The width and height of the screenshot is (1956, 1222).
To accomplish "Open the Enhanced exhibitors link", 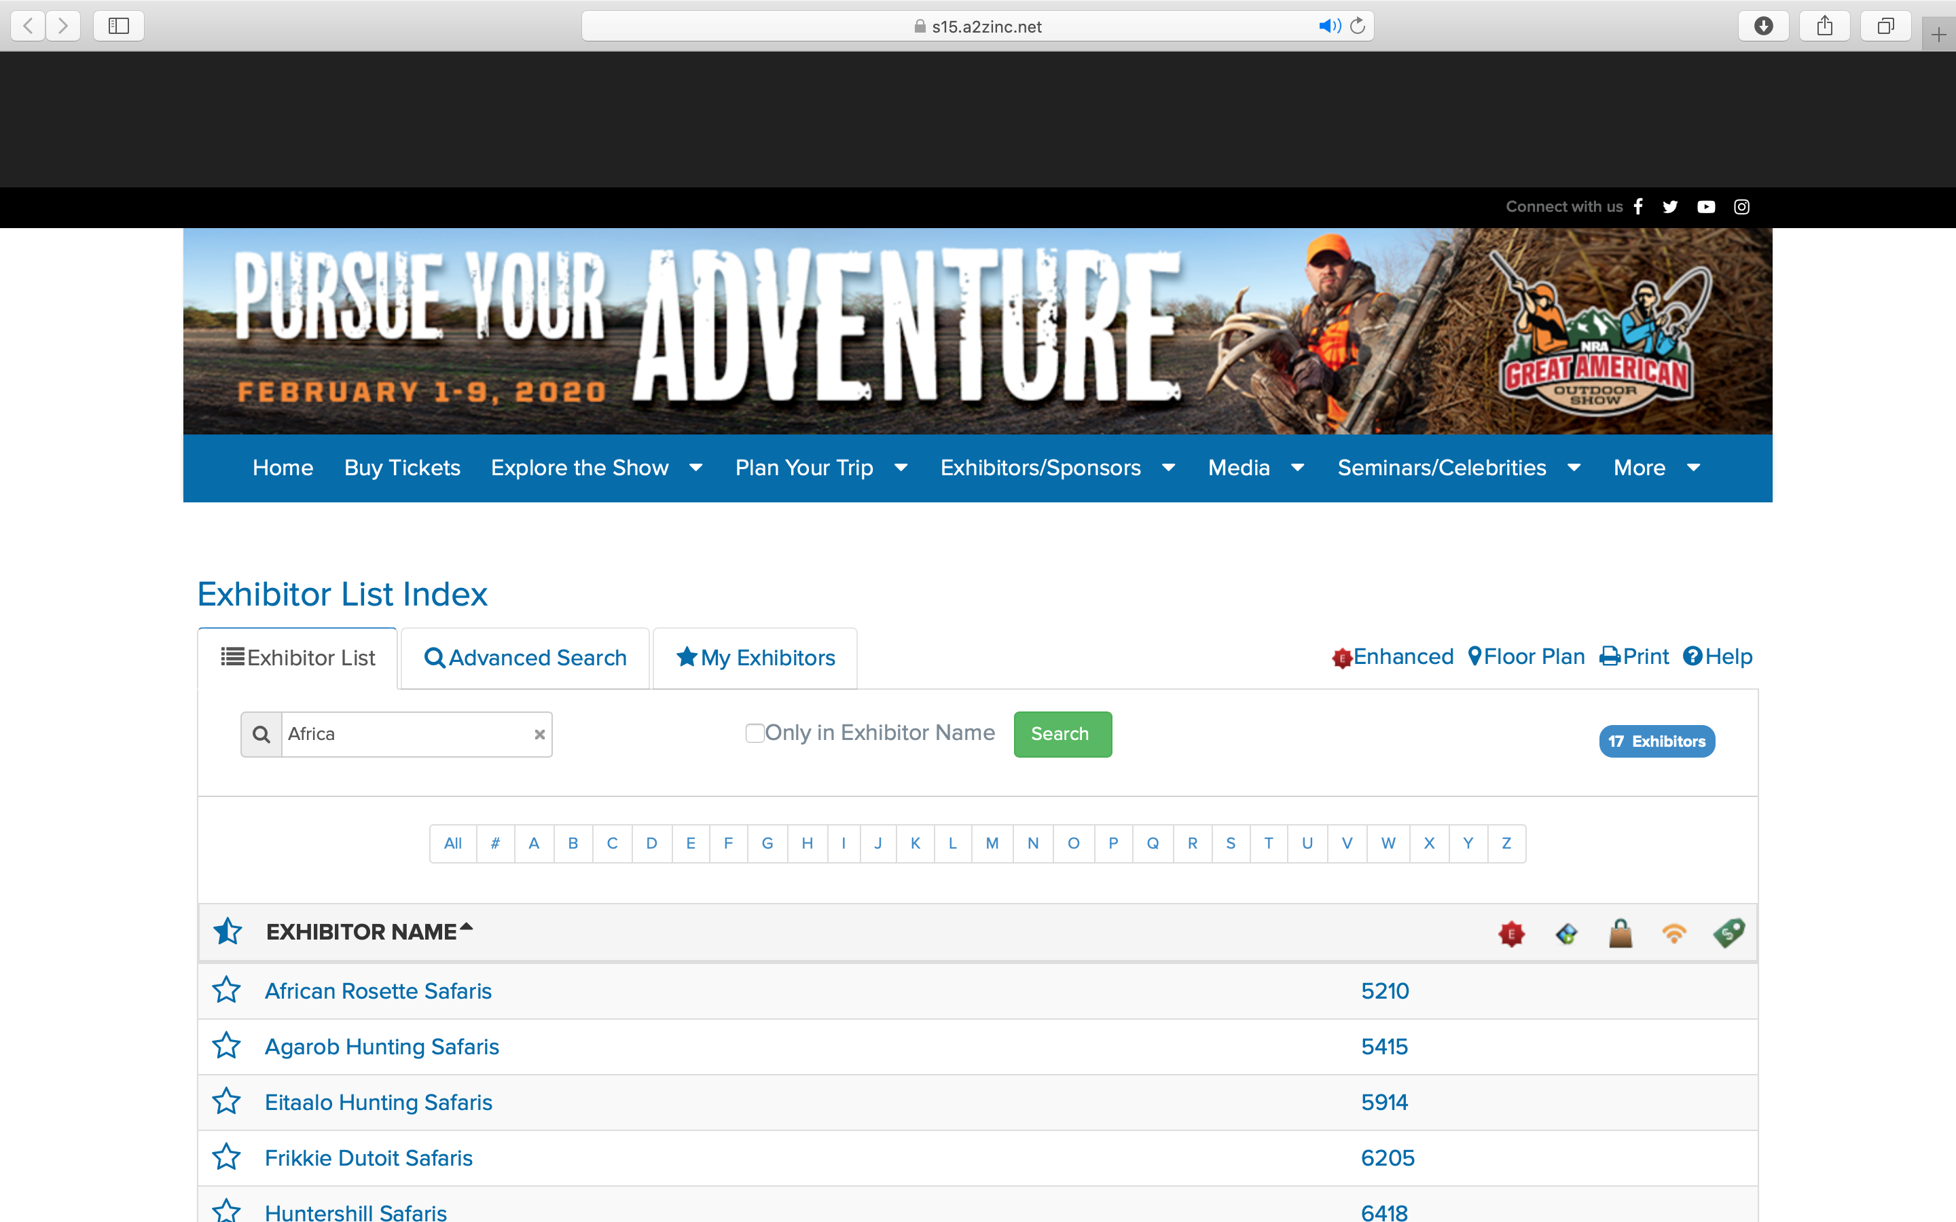I will point(1392,657).
